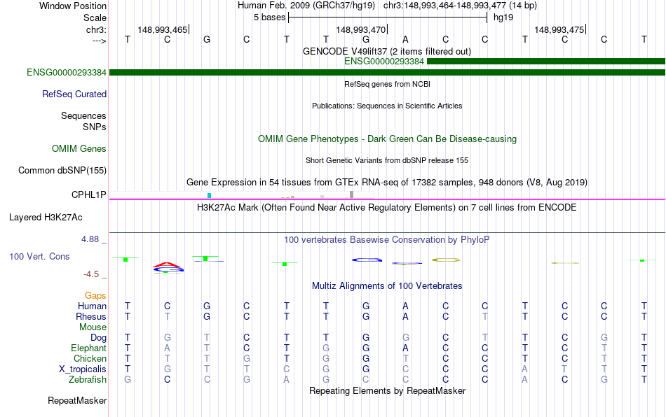Click the -4.5 lower PhyloP scale value

(x=91, y=274)
